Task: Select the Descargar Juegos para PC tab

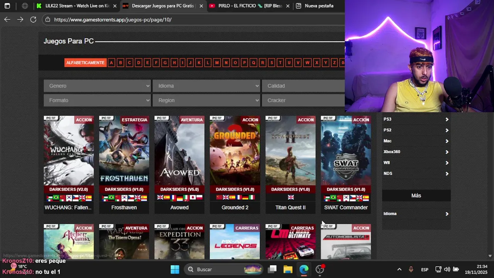Action: [x=163, y=6]
